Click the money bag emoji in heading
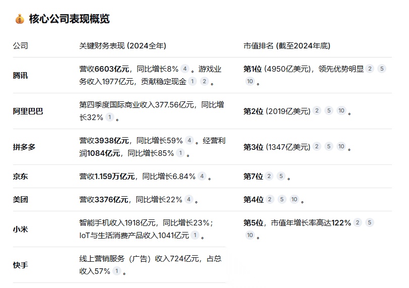The height and width of the screenshot is (288, 409). (x=20, y=19)
